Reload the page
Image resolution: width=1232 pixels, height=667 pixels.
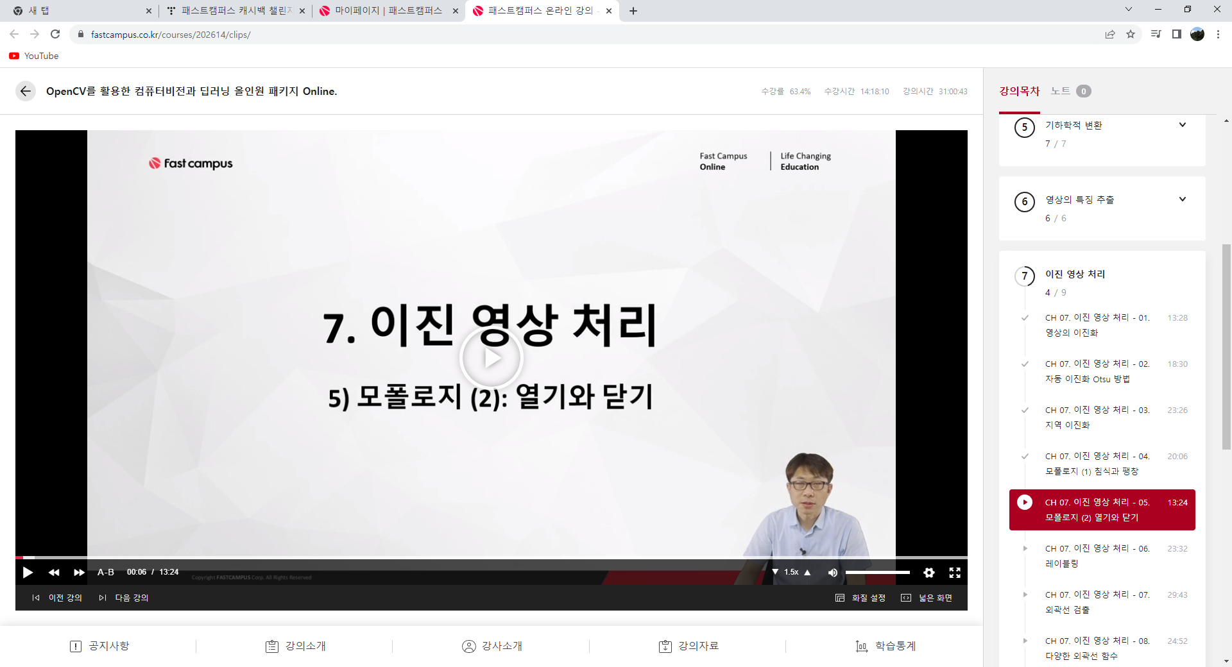click(55, 34)
